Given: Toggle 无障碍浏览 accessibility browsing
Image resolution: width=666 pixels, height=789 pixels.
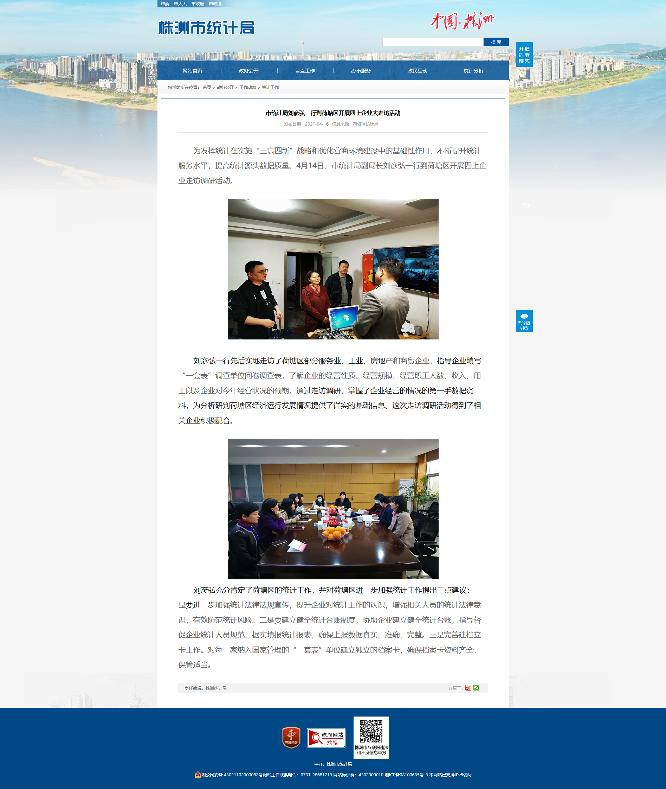Looking at the screenshot, I should point(524,321).
